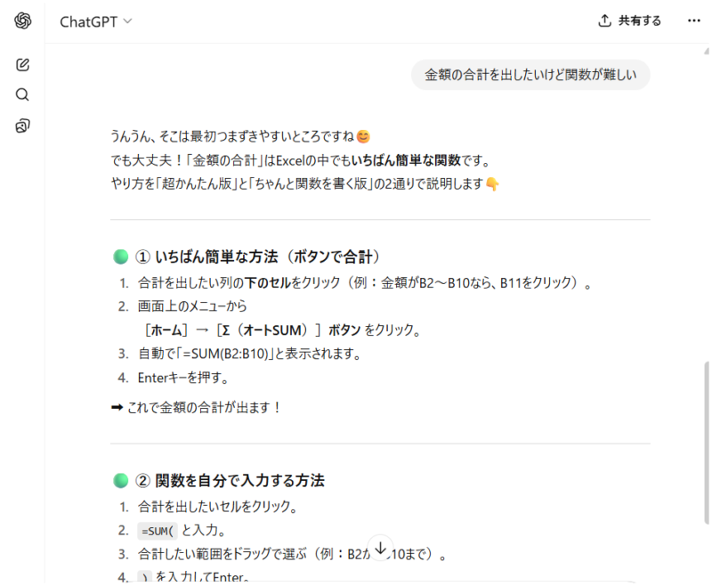Expand the ChatGPT model selector dropdown

point(96,21)
